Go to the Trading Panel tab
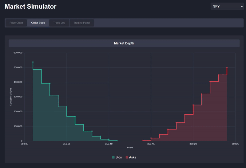 point(82,23)
